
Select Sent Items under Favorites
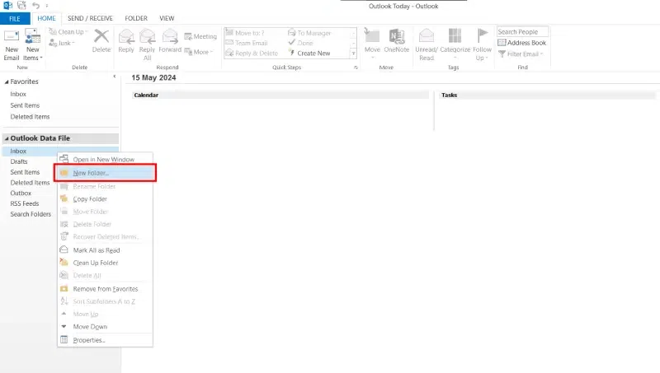pos(25,105)
